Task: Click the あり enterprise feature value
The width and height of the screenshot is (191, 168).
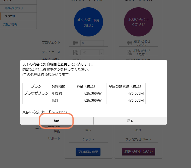Action: (x=138, y=130)
